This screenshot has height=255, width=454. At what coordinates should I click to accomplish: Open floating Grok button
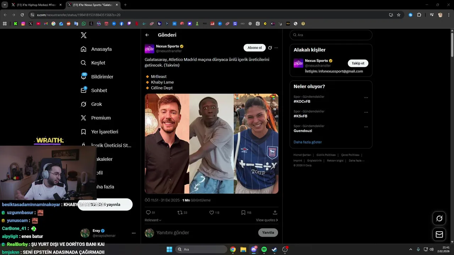tap(439, 219)
